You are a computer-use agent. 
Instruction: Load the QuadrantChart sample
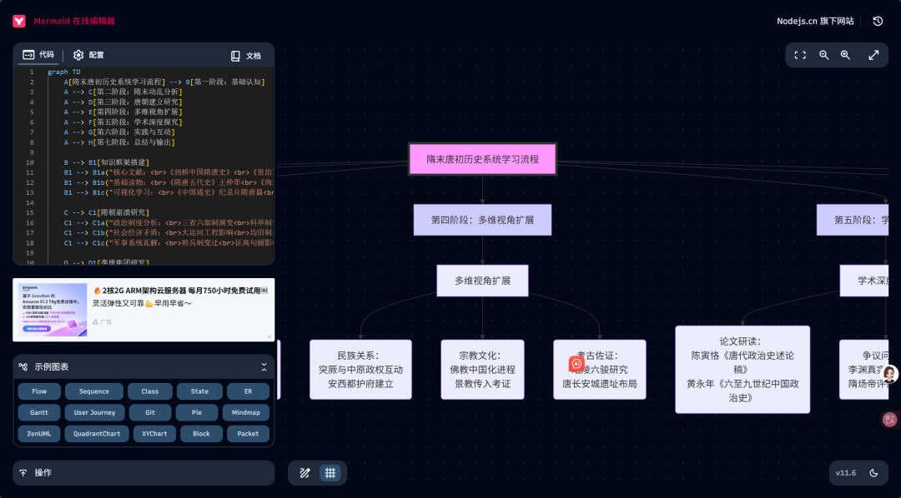coord(97,434)
